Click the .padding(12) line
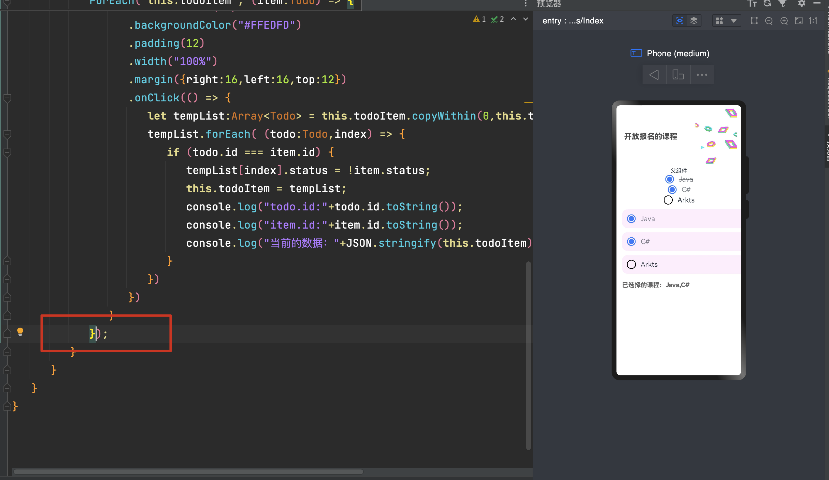Image resolution: width=829 pixels, height=480 pixels. click(x=167, y=43)
